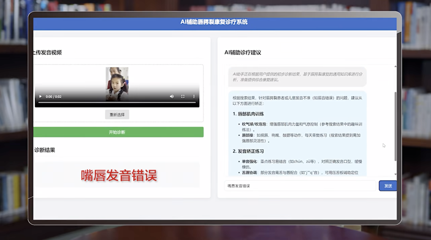
Task: Focus the chat input containing 嘴唇发音错误
Action: (300, 186)
